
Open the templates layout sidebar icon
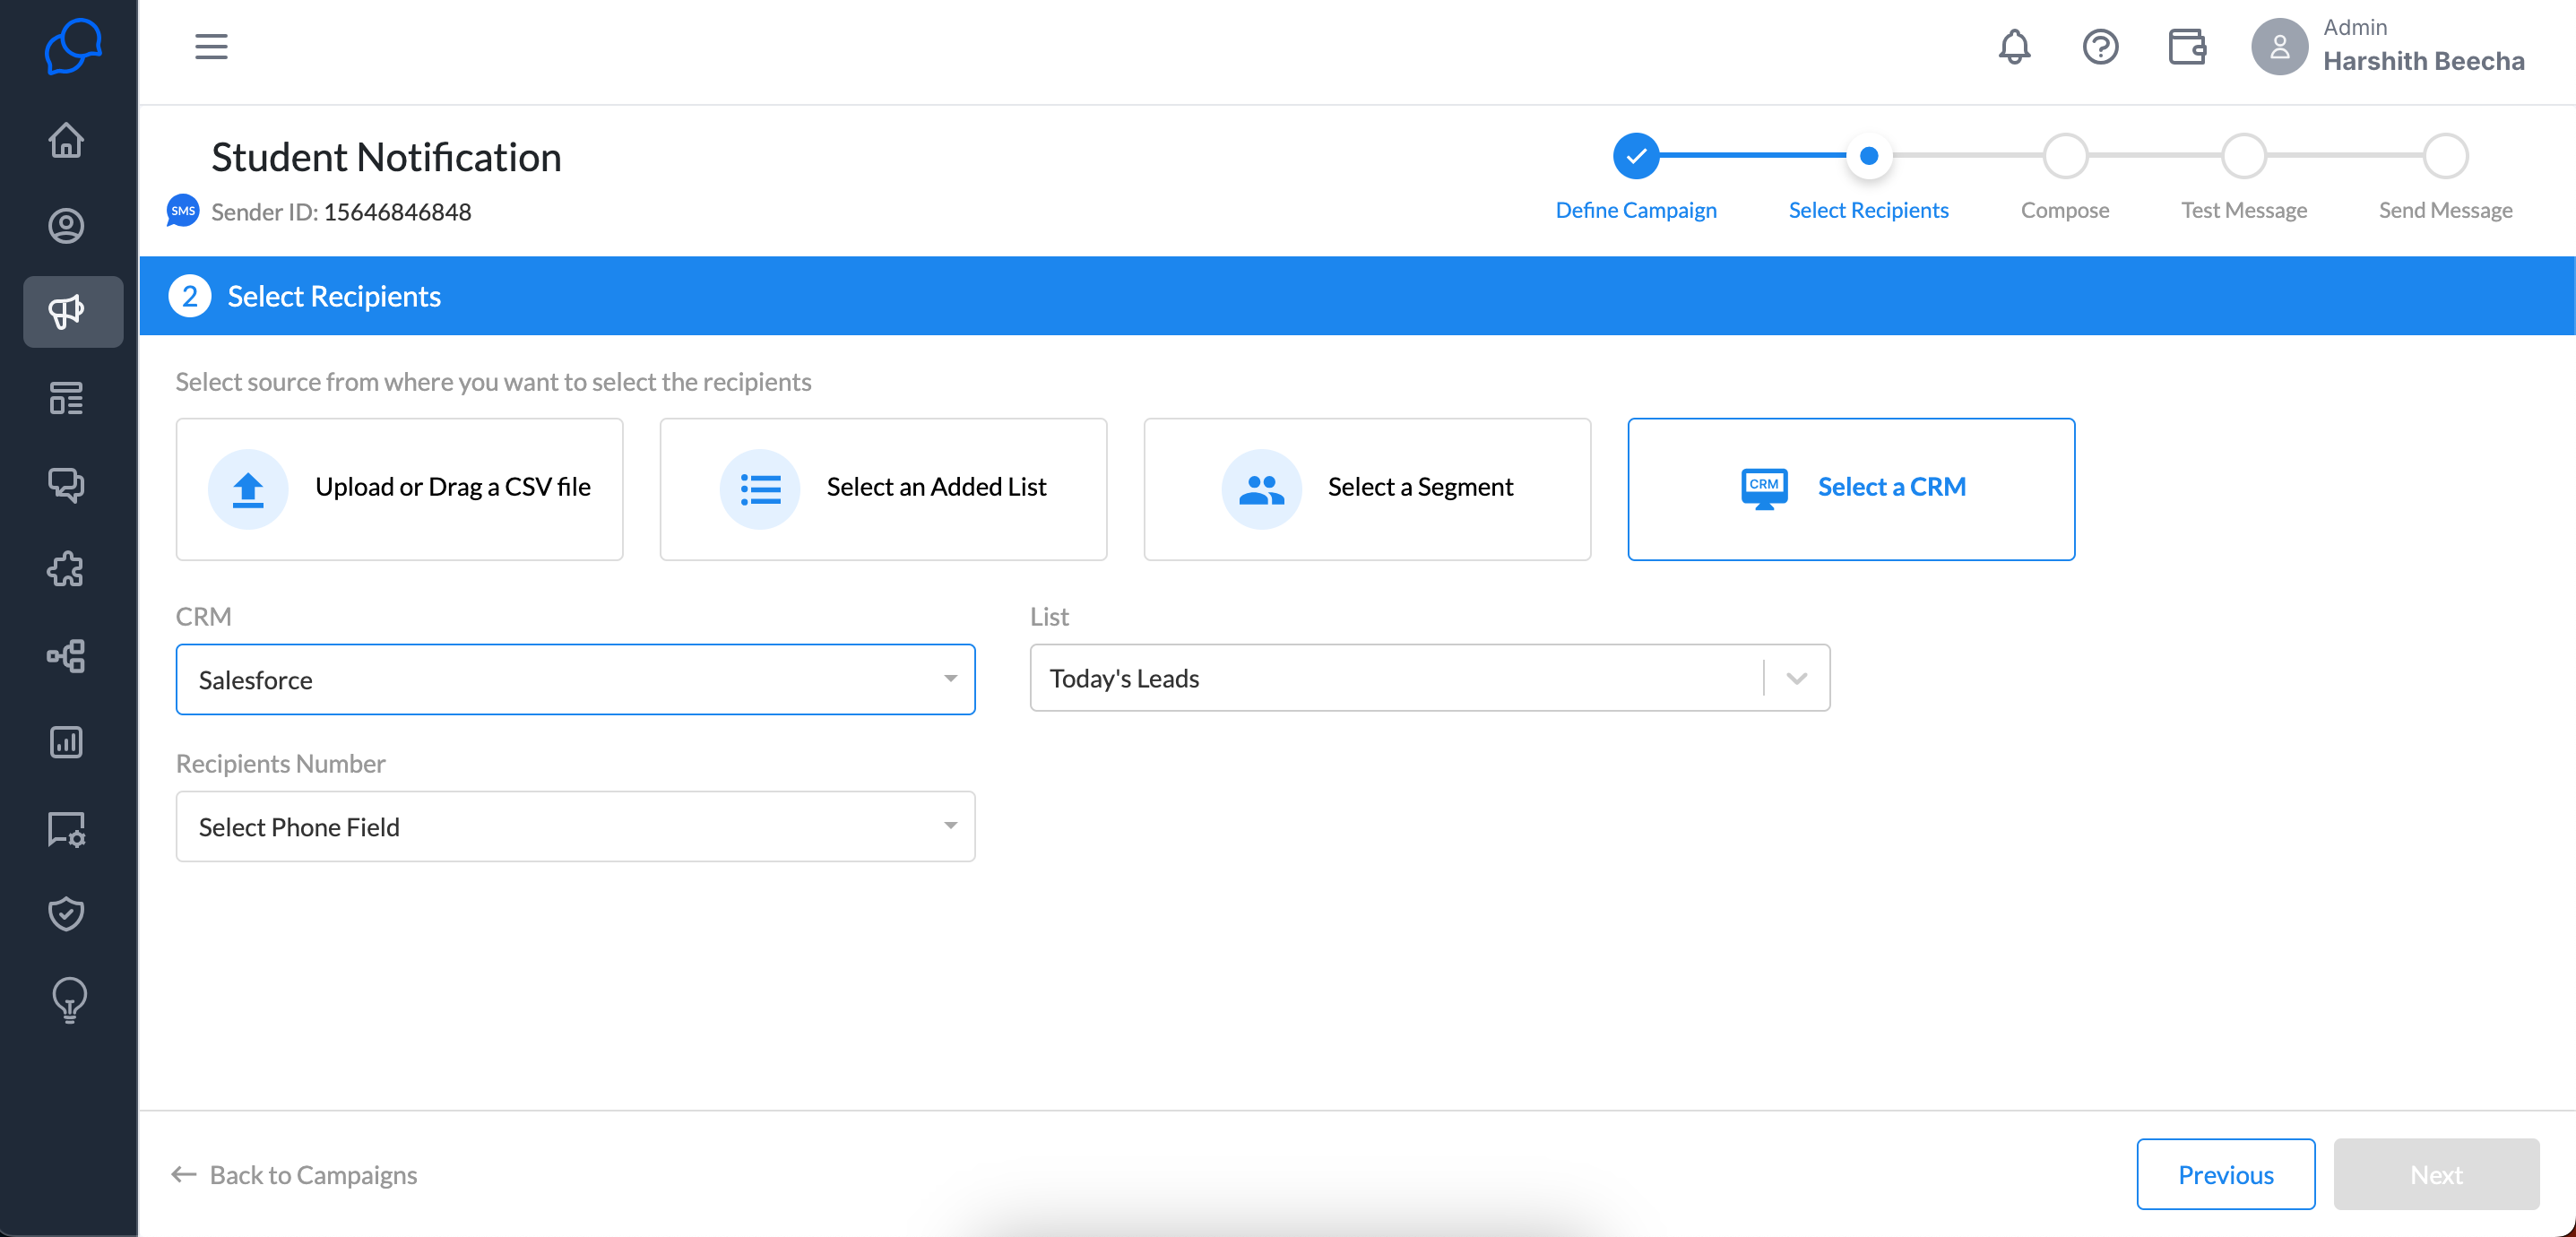[x=66, y=398]
